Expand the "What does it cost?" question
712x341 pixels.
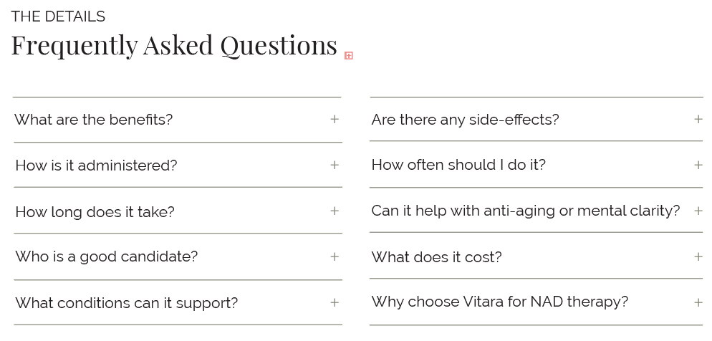[537, 256]
